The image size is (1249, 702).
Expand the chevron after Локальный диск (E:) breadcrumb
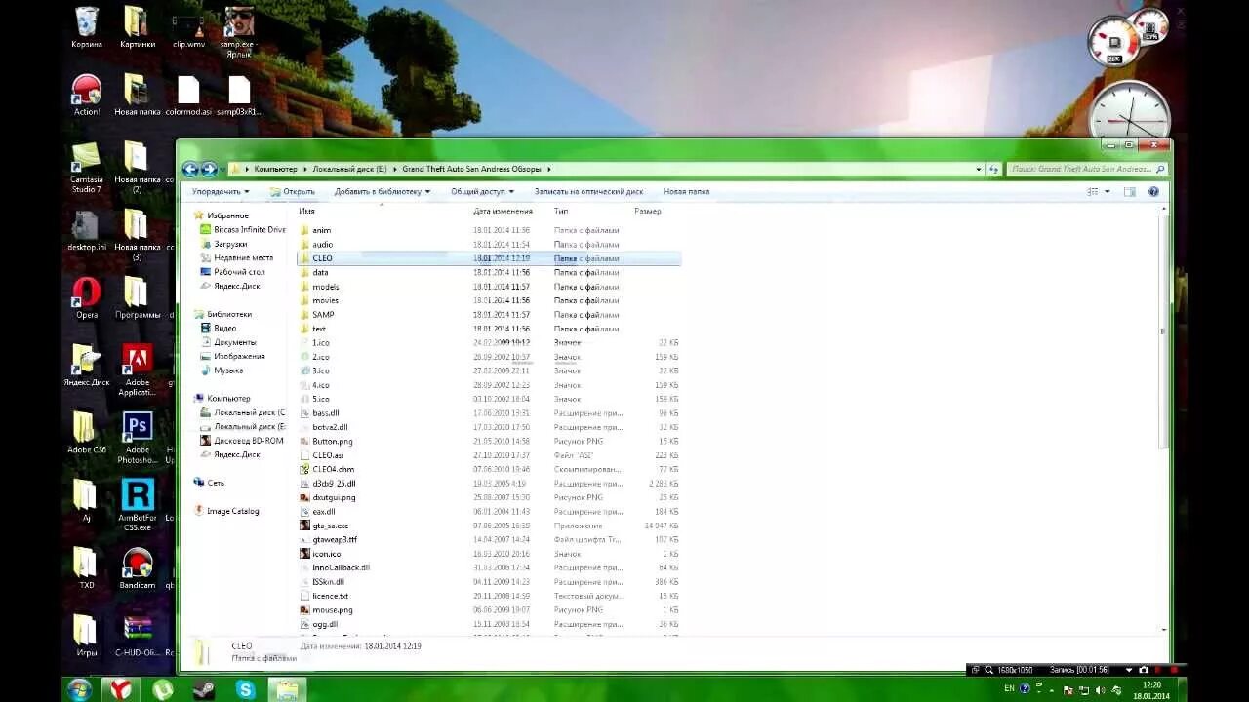coord(394,169)
